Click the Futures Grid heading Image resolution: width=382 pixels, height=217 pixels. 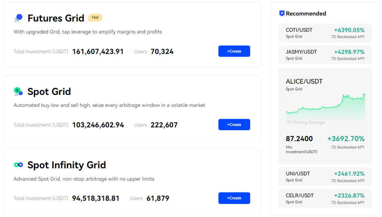(56, 18)
